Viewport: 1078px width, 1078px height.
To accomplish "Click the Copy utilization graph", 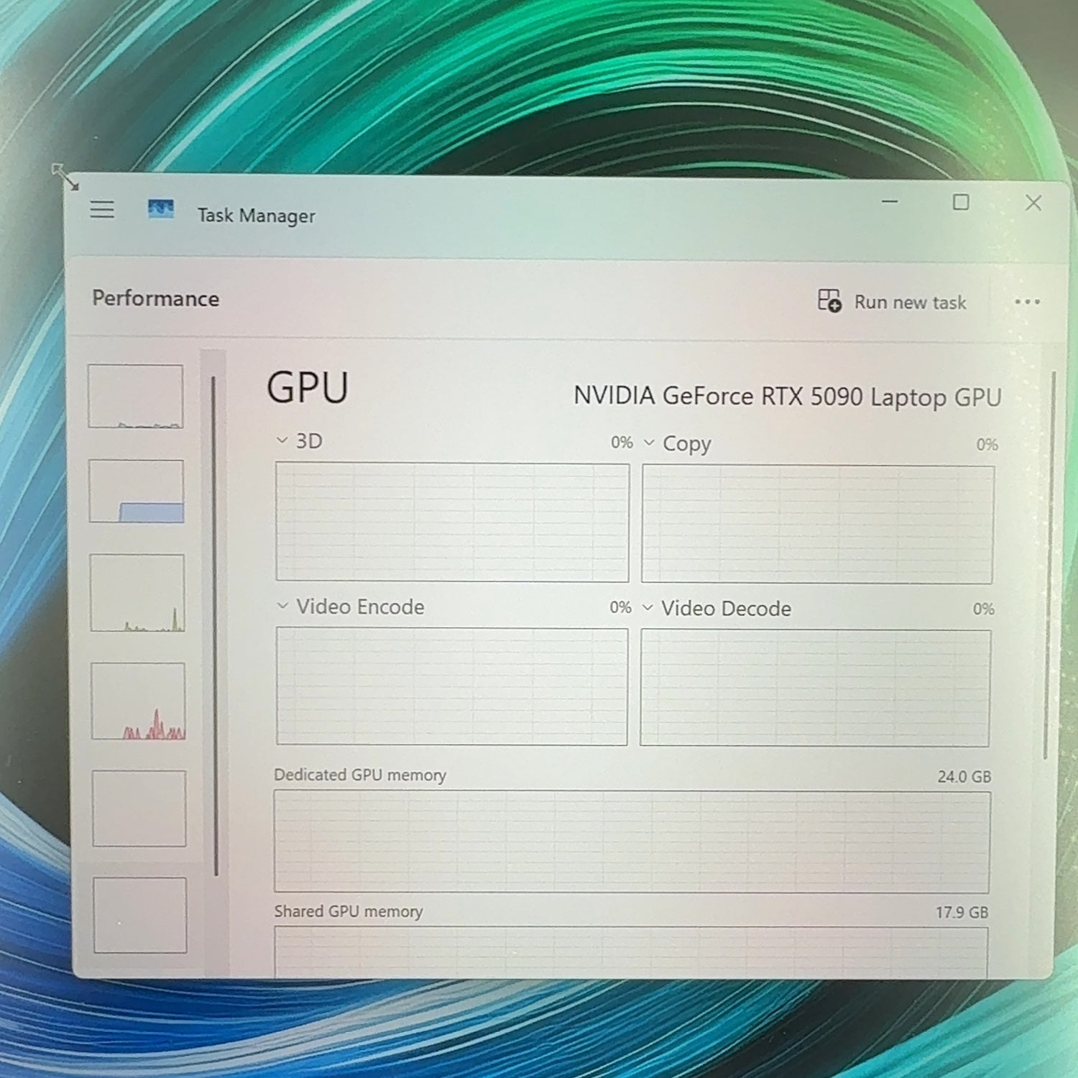I will tap(818, 525).
